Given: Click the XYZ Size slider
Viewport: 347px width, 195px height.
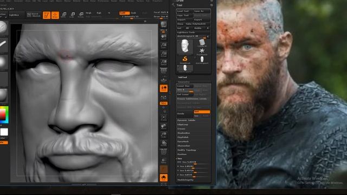Looking at the screenshot, I should tap(193, 162).
